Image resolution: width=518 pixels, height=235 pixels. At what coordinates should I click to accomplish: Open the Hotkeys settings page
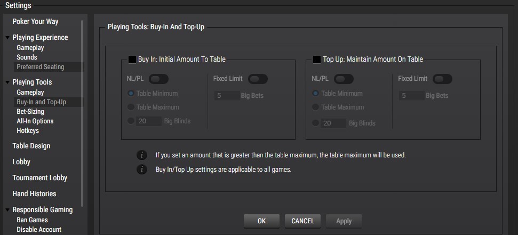coord(28,131)
